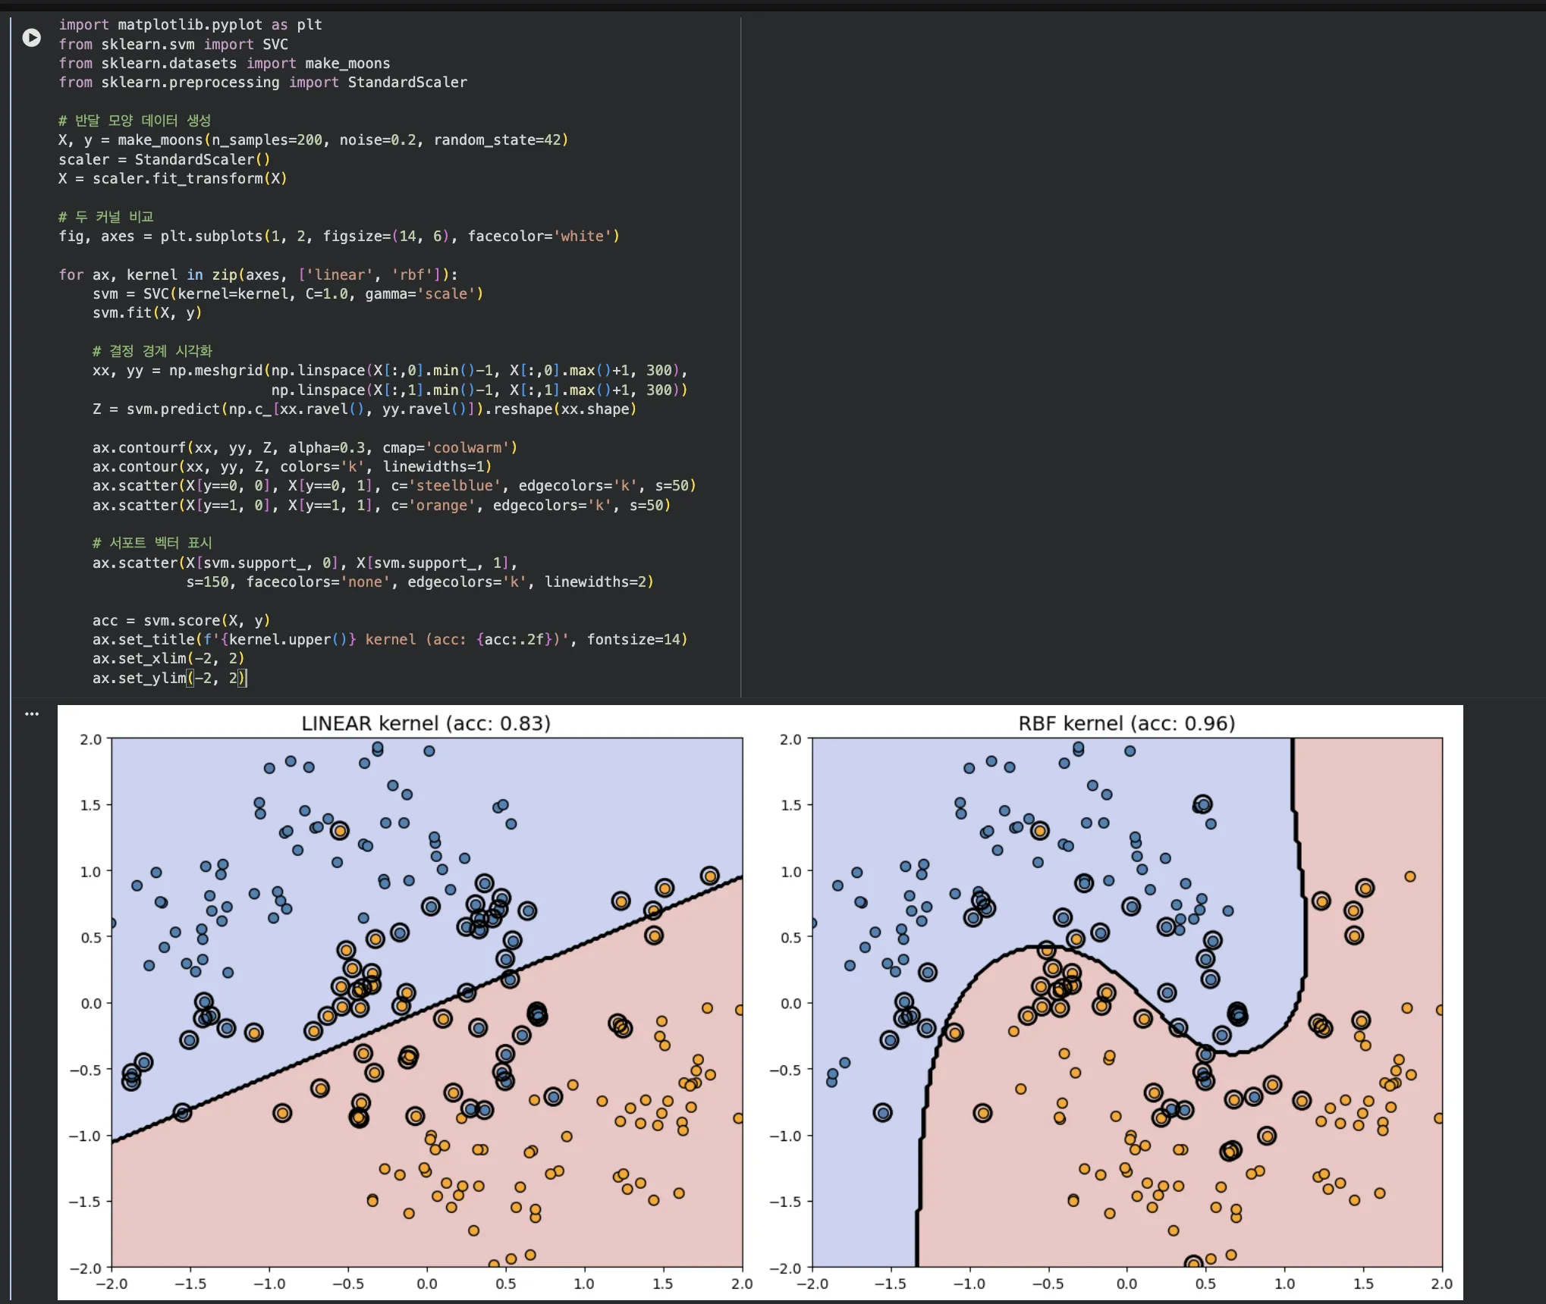Click the RBF kernel plot title
Viewport: 1546px width, 1304px height.
click(1126, 723)
